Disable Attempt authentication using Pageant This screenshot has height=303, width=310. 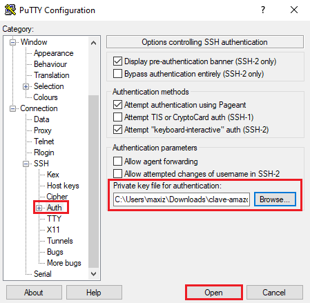tap(117, 105)
